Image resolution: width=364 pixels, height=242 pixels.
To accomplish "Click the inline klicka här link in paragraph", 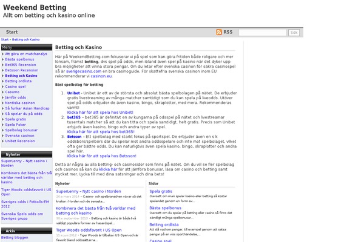I will (108, 169).
